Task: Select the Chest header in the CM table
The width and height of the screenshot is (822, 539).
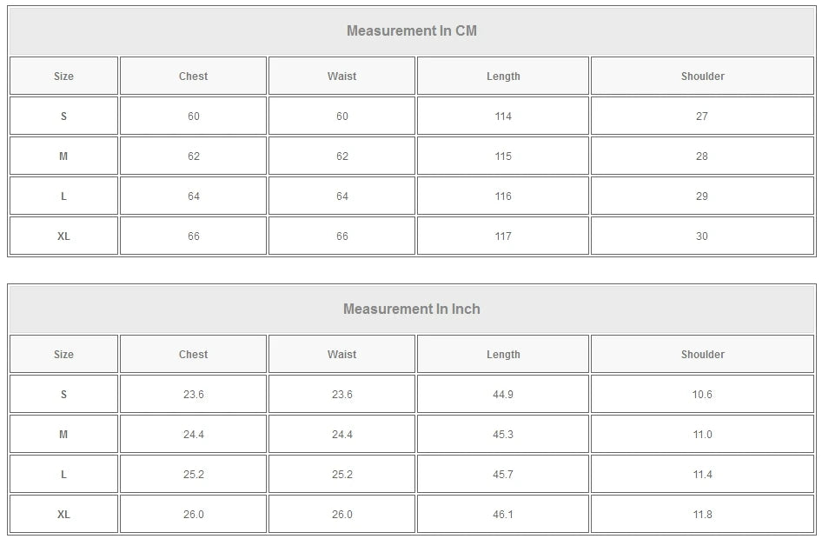Action: (x=193, y=77)
